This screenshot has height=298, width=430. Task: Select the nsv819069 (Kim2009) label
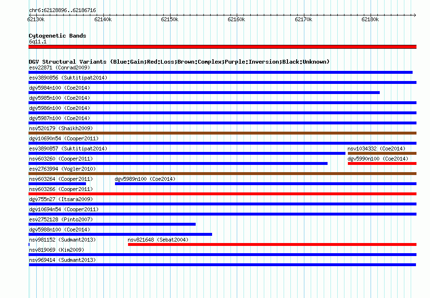57,250
